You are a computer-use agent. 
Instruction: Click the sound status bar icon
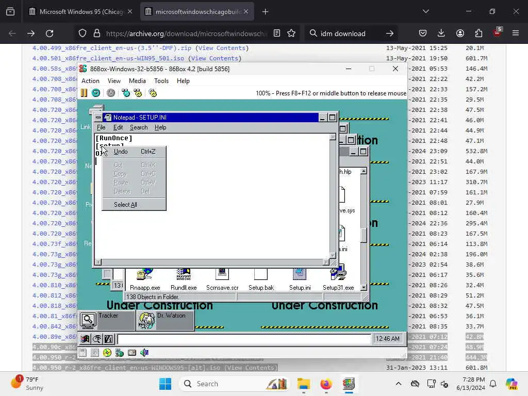[x=144, y=353]
